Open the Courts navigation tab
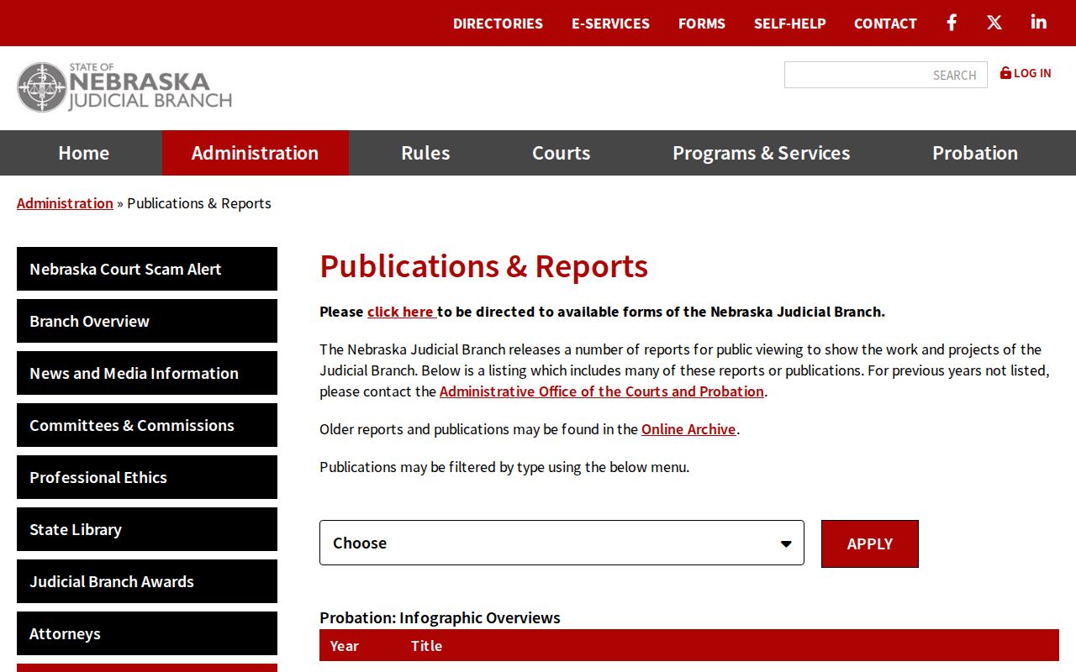1076x672 pixels. [561, 153]
